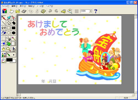The width and height of the screenshot is (138, 100).
Task: Activate the 文字 text tool
Action: [4, 28]
